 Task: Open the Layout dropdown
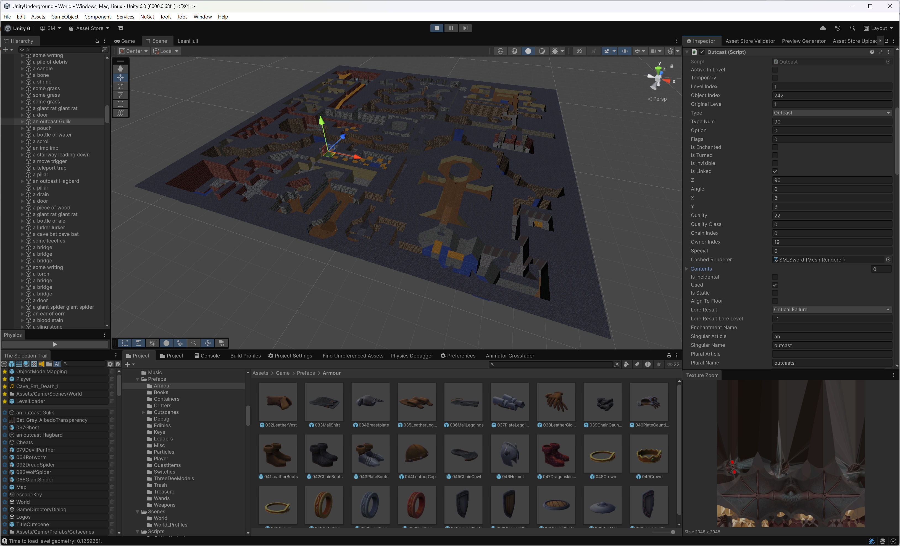click(878, 28)
